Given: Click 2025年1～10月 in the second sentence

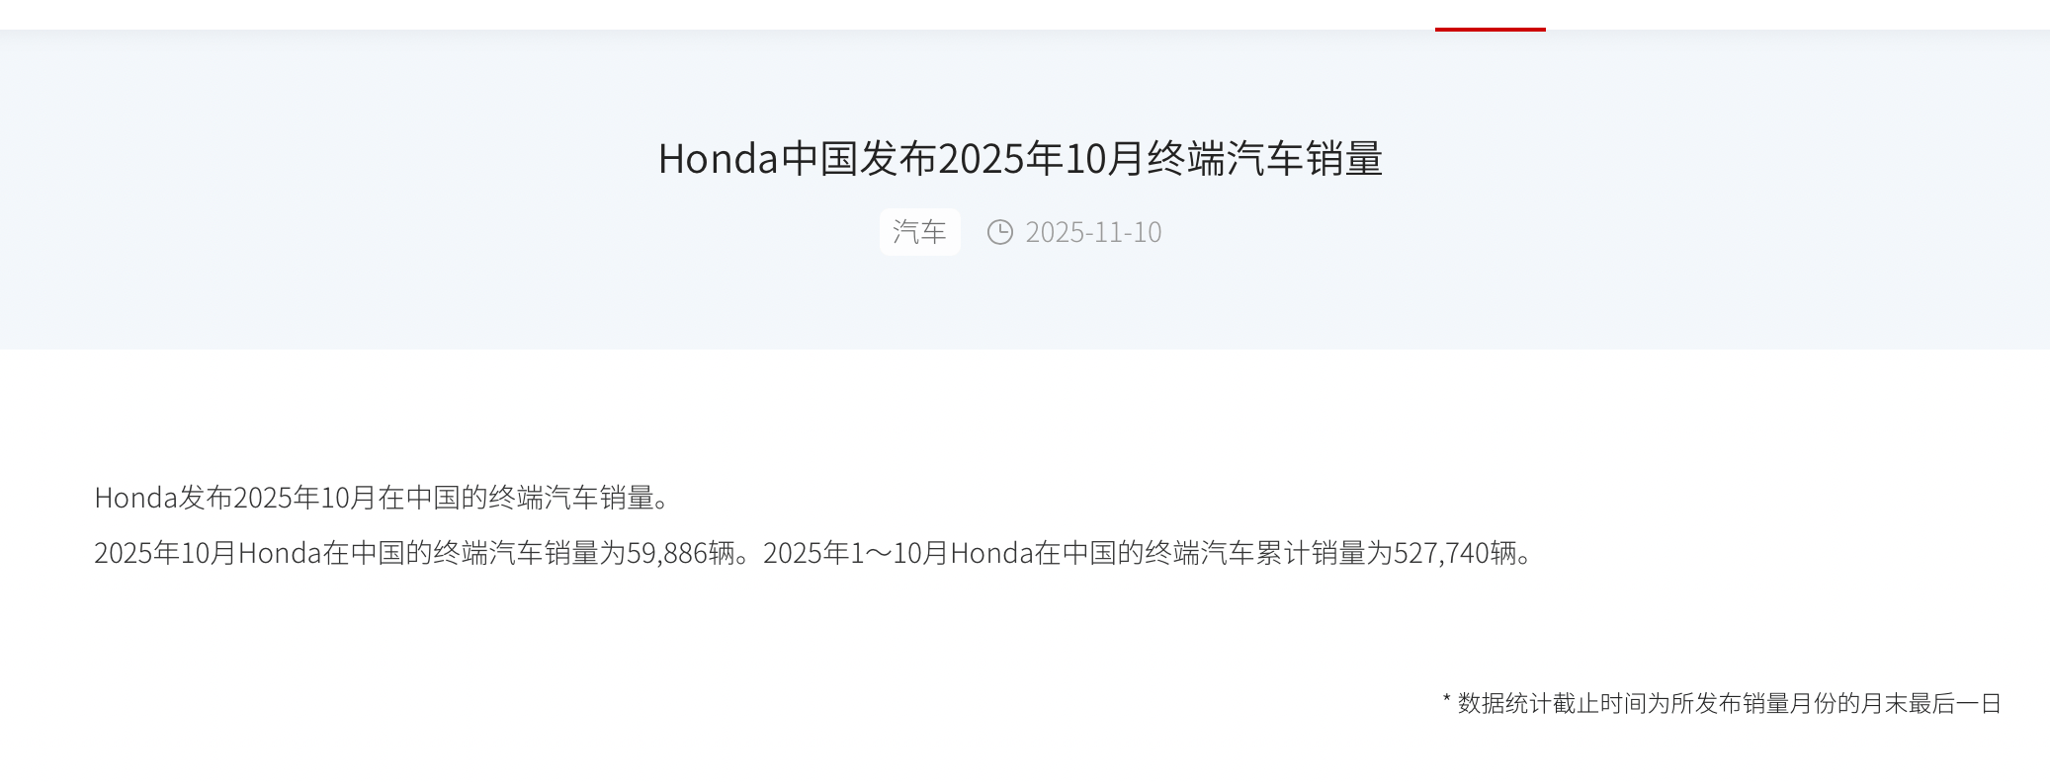Looking at the screenshot, I should (856, 553).
